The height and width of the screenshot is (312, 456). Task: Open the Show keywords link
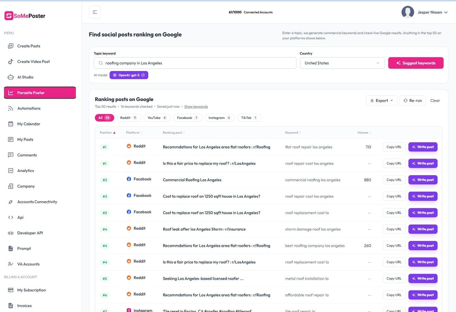click(196, 107)
